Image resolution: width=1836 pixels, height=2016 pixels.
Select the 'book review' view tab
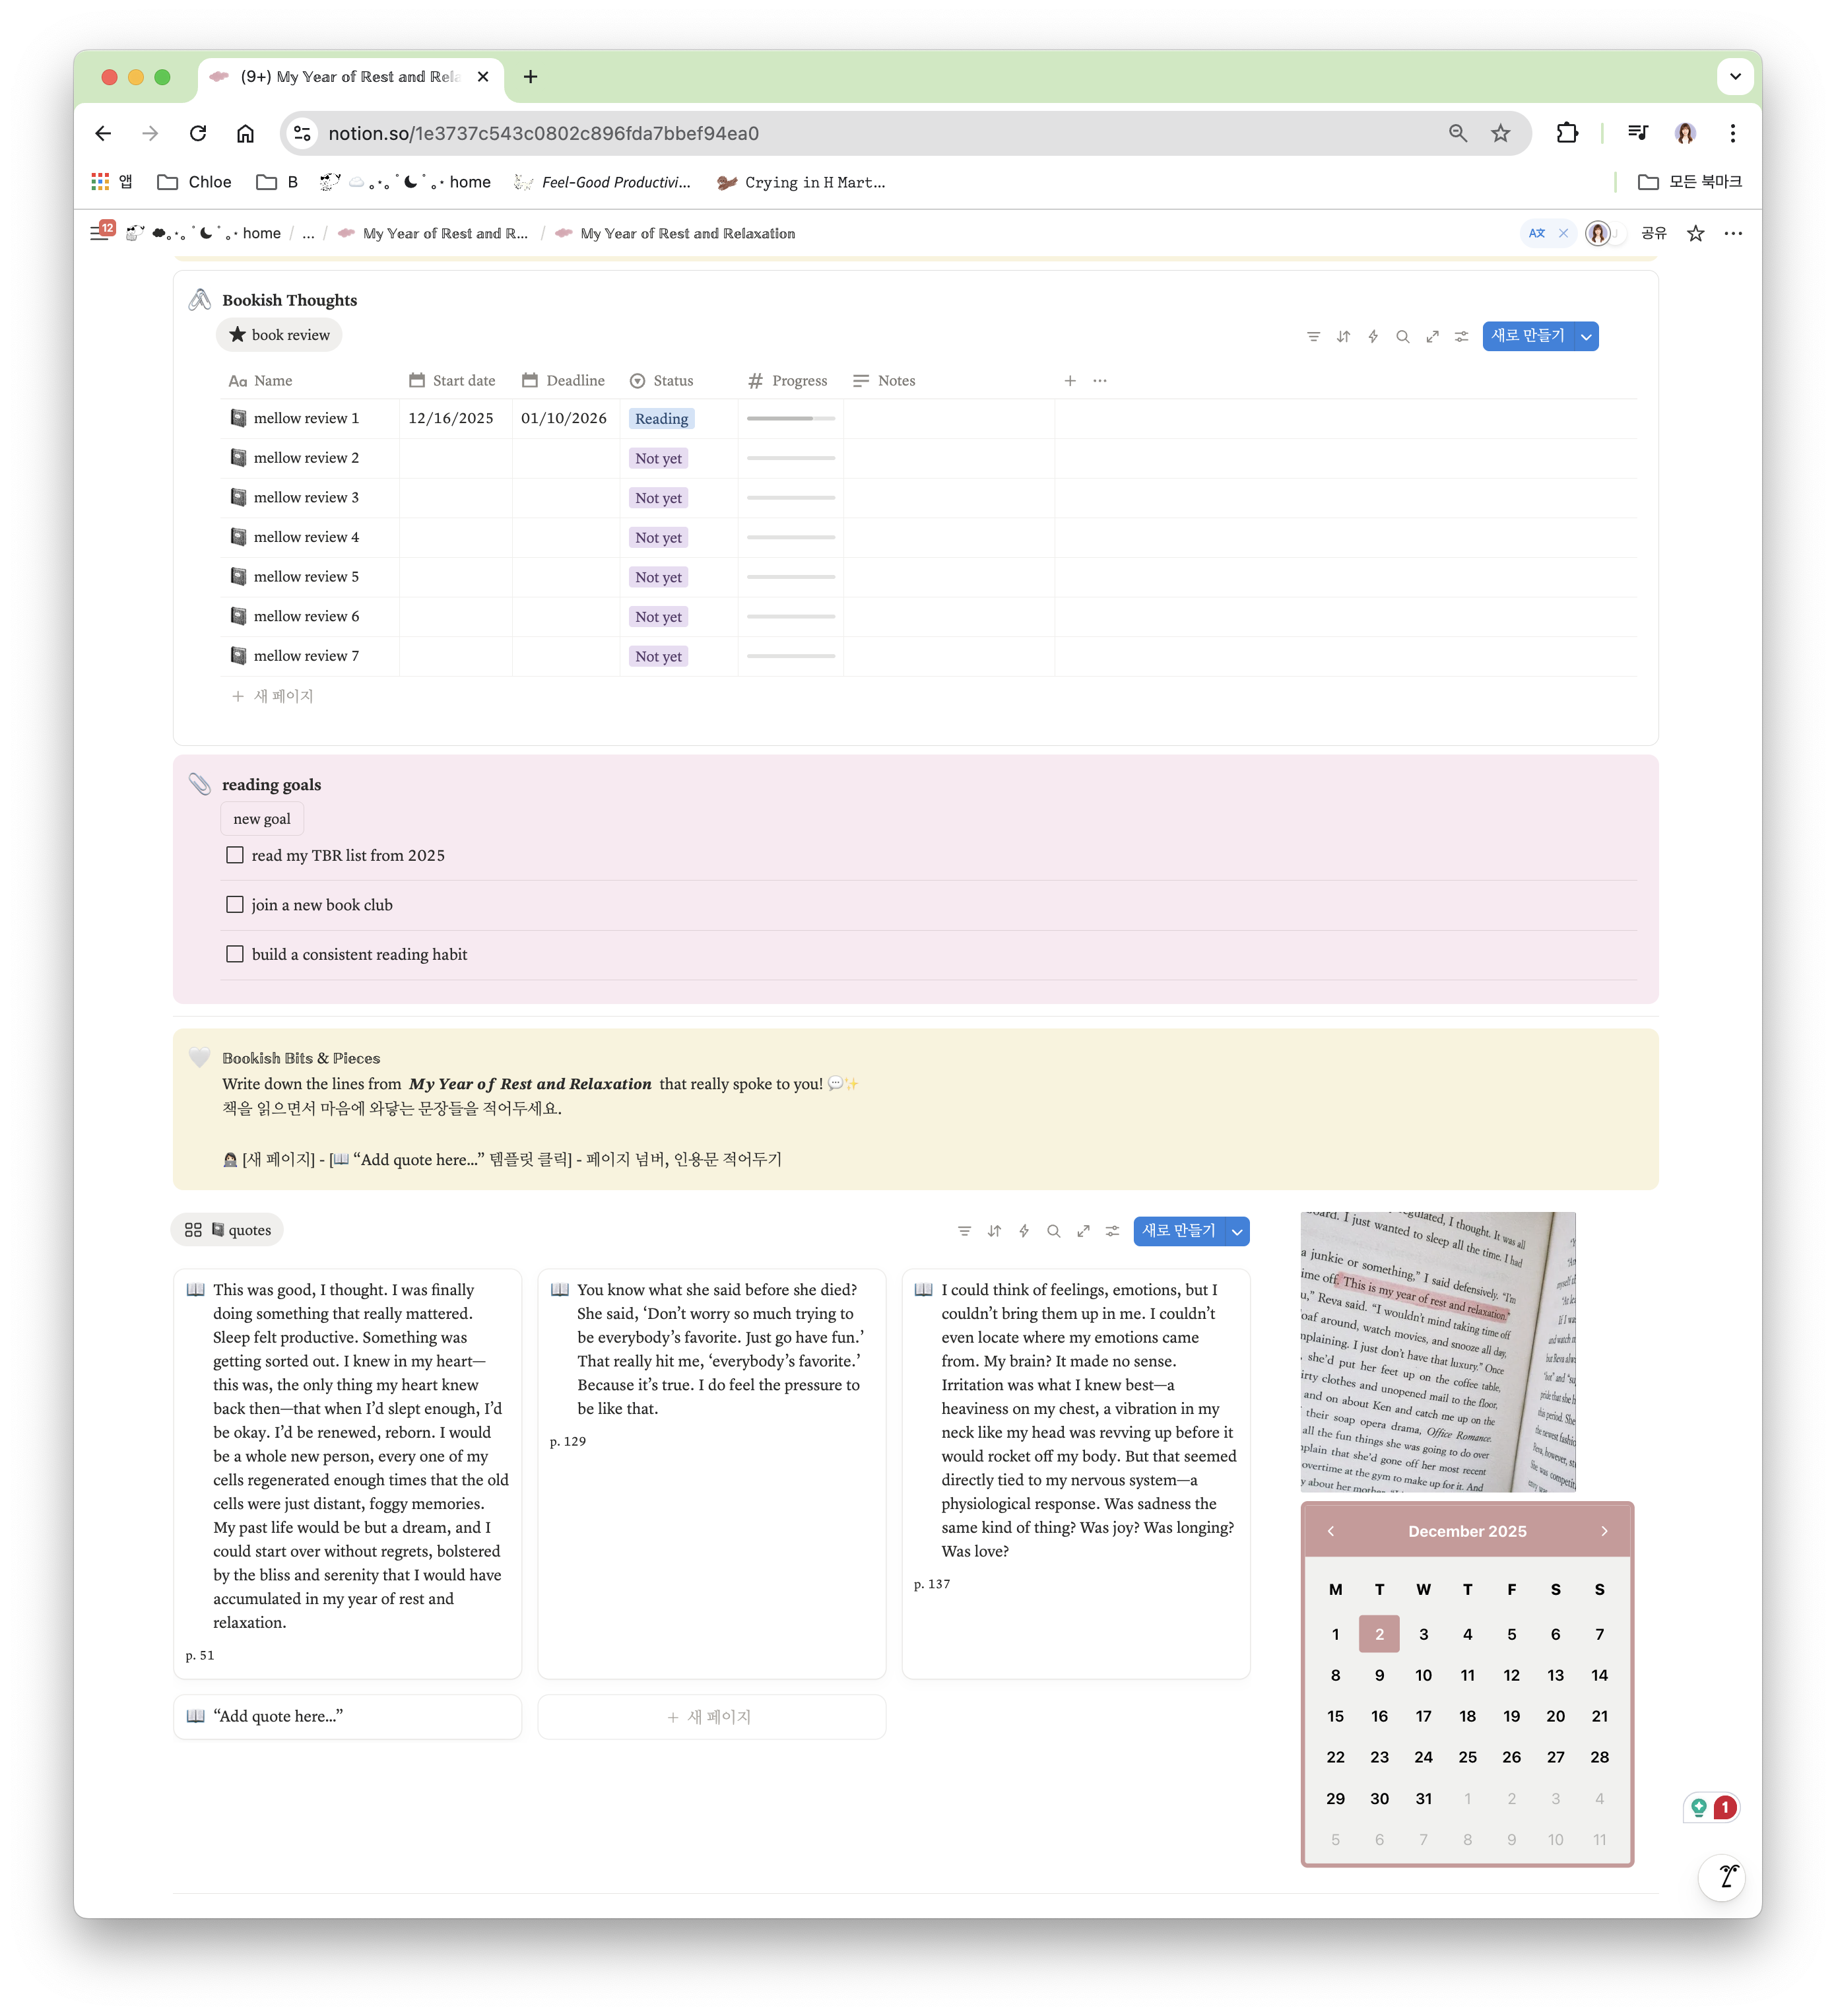pos(279,335)
